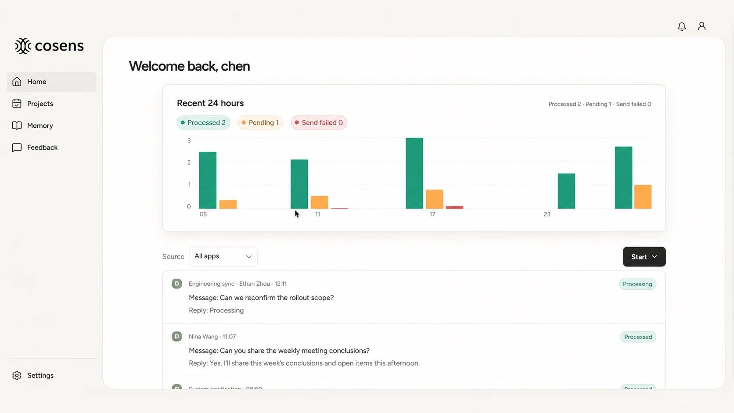The height and width of the screenshot is (413, 734).
Task: Click the x-axis label 11
Action: pyautogui.click(x=317, y=214)
